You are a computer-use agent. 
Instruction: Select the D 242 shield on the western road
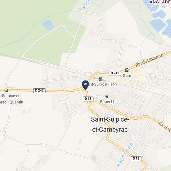pyautogui.click(x=39, y=90)
